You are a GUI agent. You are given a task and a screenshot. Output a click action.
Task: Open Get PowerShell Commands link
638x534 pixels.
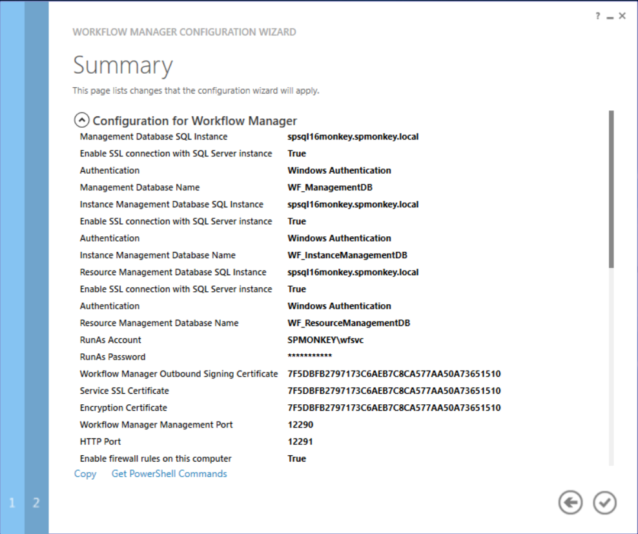pos(169,474)
